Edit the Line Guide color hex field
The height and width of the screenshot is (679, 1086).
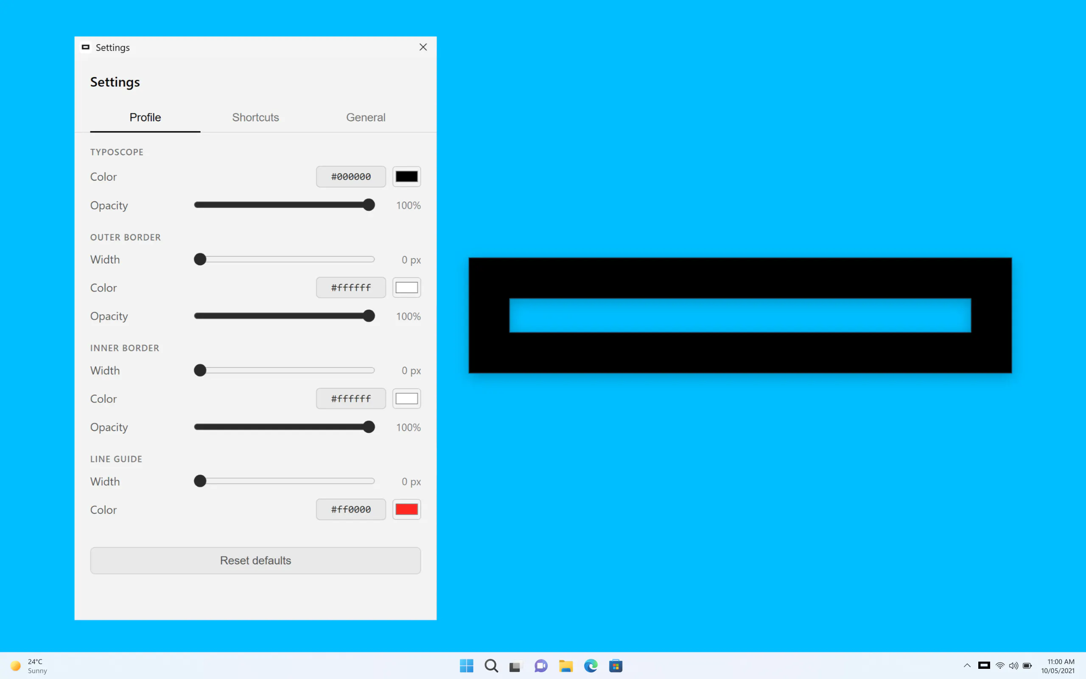(351, 509)
